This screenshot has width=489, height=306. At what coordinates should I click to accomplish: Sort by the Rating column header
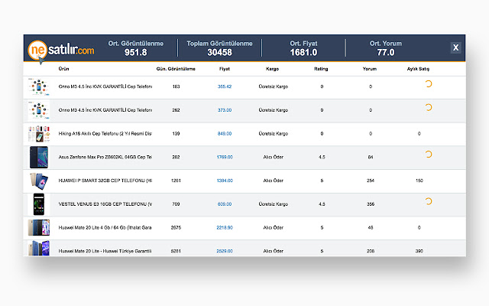321,70
